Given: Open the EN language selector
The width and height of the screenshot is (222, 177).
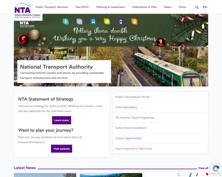Looking at the screenshot, I should 205,7.
